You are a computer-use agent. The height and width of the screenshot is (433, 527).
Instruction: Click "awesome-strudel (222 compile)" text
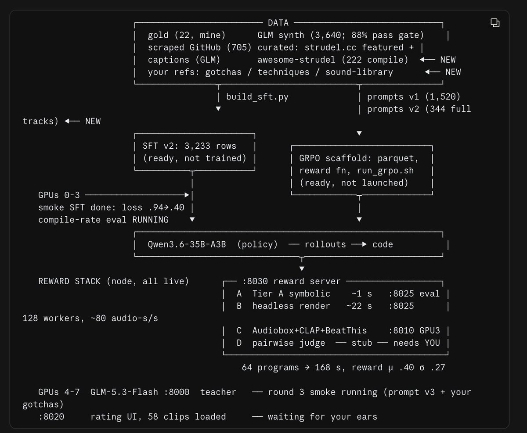pyautogui.click(x=333, y=60)
